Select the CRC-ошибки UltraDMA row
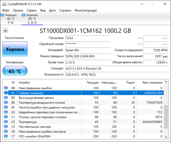This screenshot has height=142, width=171. pyautogui.click(x=83, y=136)
